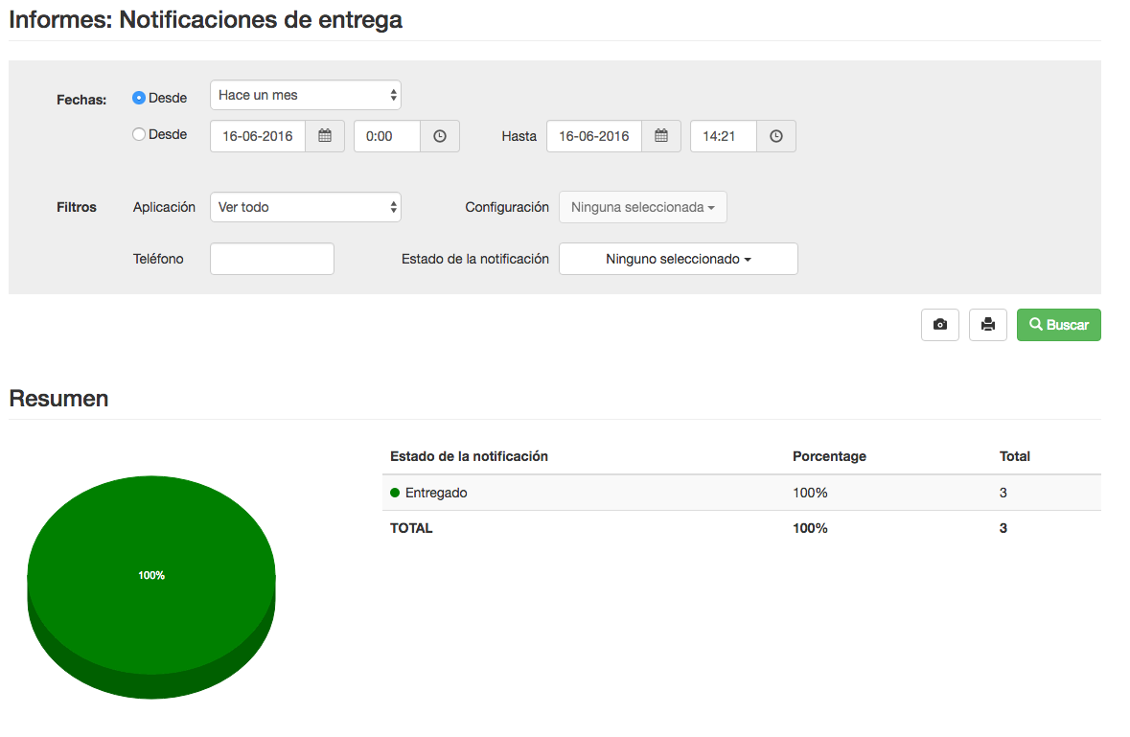
Task: Click the start time field 0:00
Action: click(387, 136)
